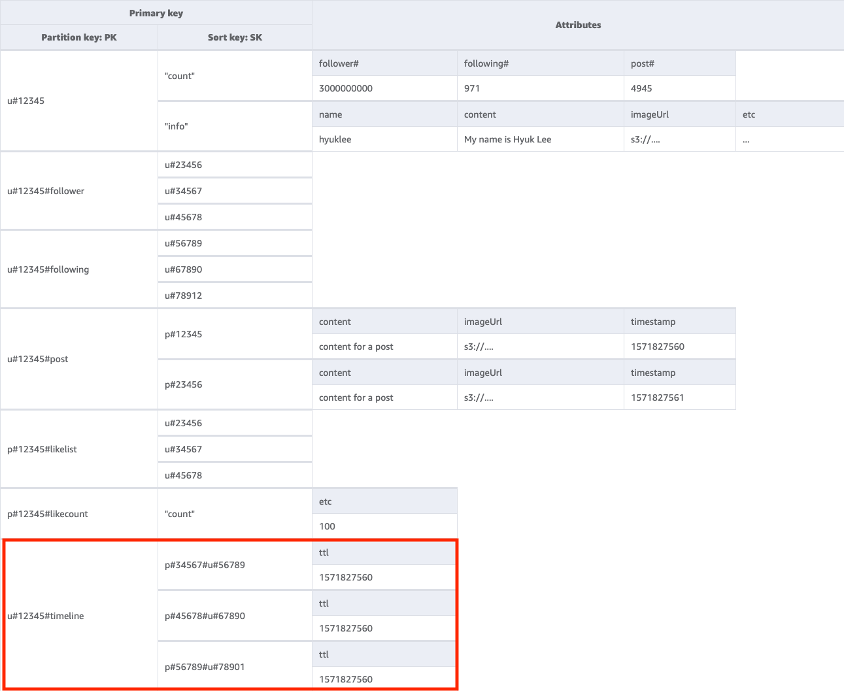Select the follower# value 3000000000
The width and height of the screenshot is (844, 691).
coord(346,88)
